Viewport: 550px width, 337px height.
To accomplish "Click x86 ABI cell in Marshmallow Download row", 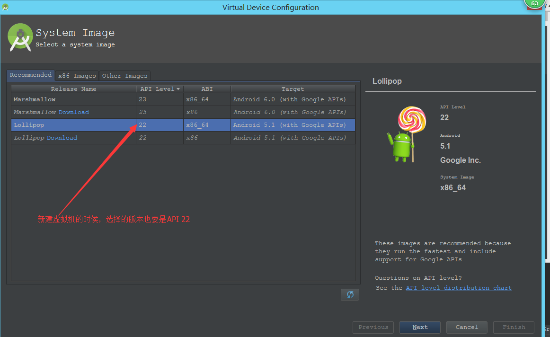I will pos(207,112).
